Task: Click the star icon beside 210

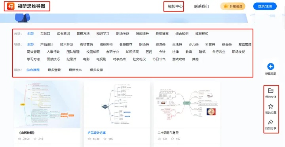Action: [x=35, y=139]
